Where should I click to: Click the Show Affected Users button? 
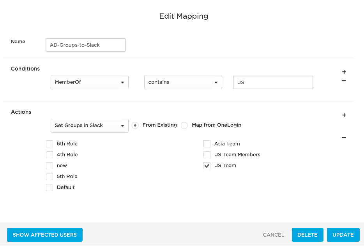[x=45, y=235]
